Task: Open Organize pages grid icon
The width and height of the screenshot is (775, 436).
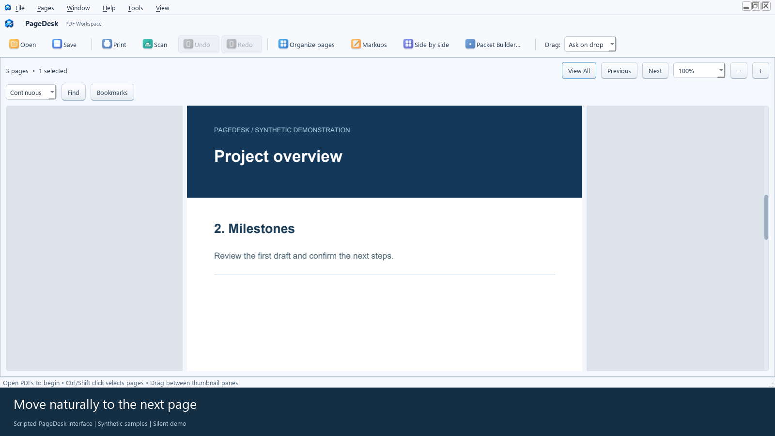Action: (283, 44)
